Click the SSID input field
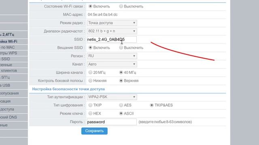 point(112,39)
